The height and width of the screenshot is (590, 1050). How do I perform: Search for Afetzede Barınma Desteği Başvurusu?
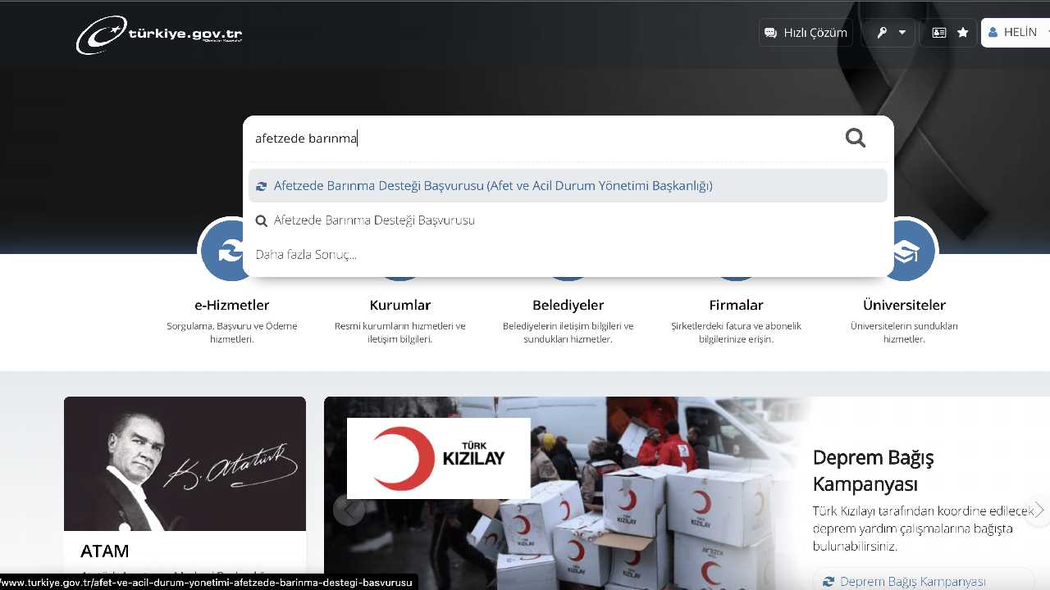568,220
